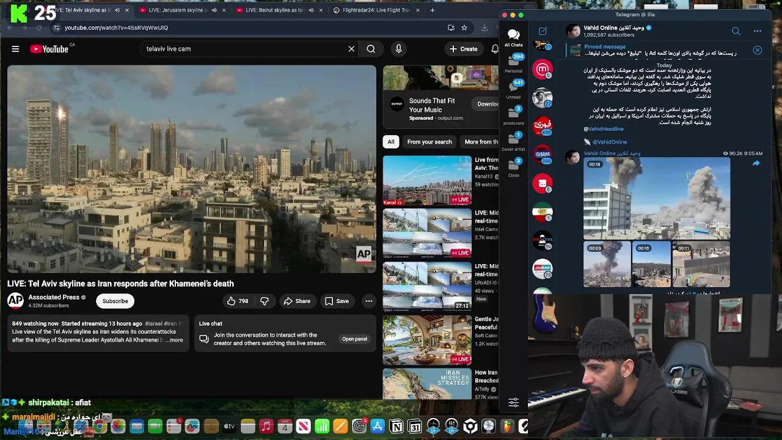Open the Intel Cams live multi-cam thumbnail
782x440 pixels.
click(427, 233)
